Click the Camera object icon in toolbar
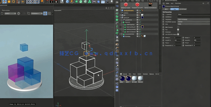This screenshot has width=211, height=107. (x=107, y=1)
